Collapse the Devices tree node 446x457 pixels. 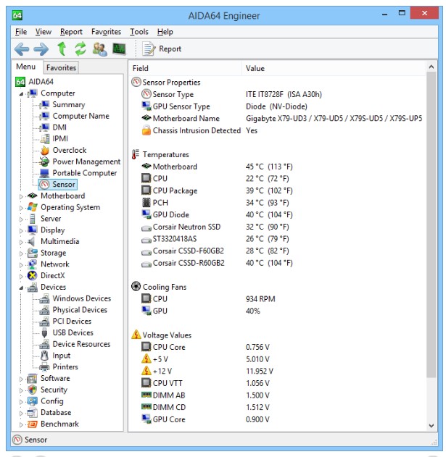coord(21,288)
